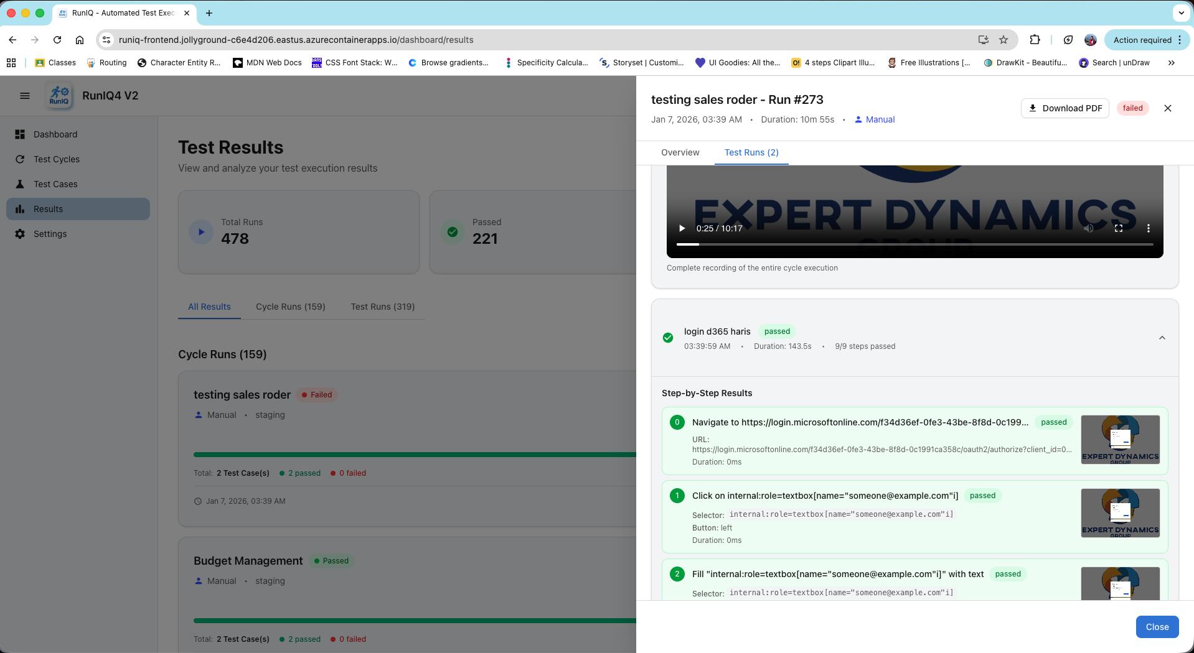The width and height of the screenshot is (1194, 653).
Task: Download the run report as PDF
Action: (x=1065, y=108)
